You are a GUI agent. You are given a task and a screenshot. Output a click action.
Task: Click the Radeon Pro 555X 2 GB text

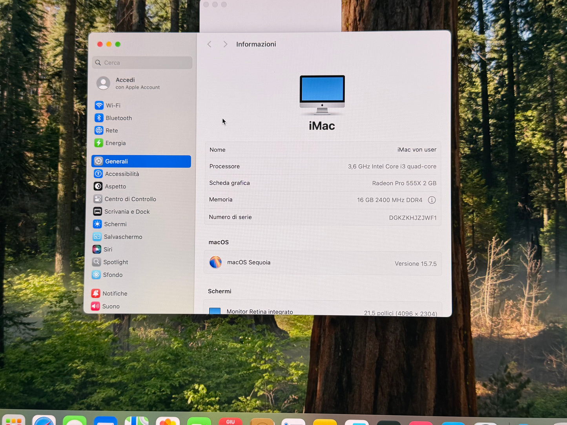tap(404, 183)
